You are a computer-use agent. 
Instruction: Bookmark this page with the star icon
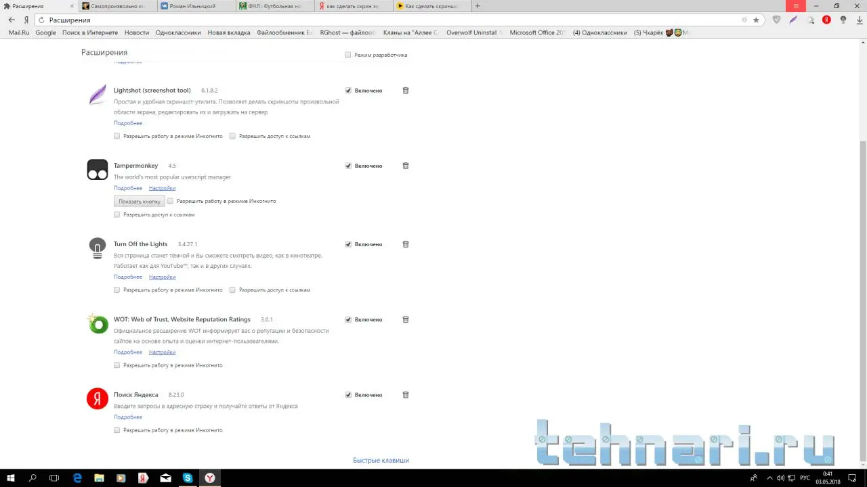click(756, 20)
